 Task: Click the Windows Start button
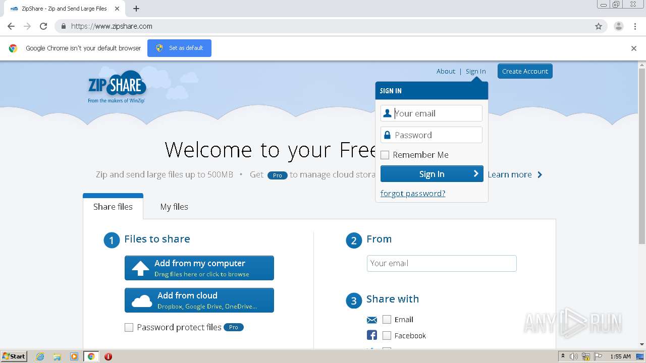point(14,356)
